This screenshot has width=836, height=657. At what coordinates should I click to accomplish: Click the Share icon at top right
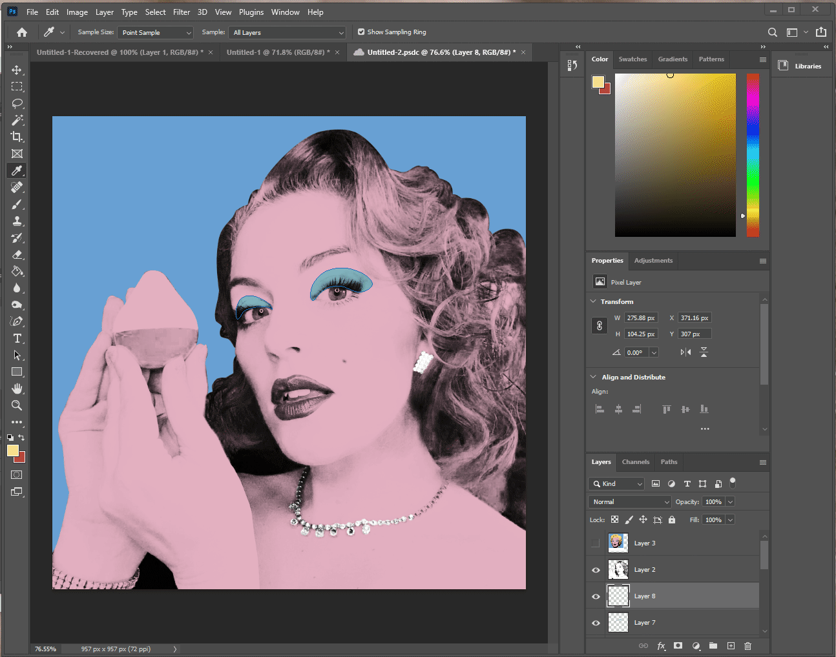(821, 32)
